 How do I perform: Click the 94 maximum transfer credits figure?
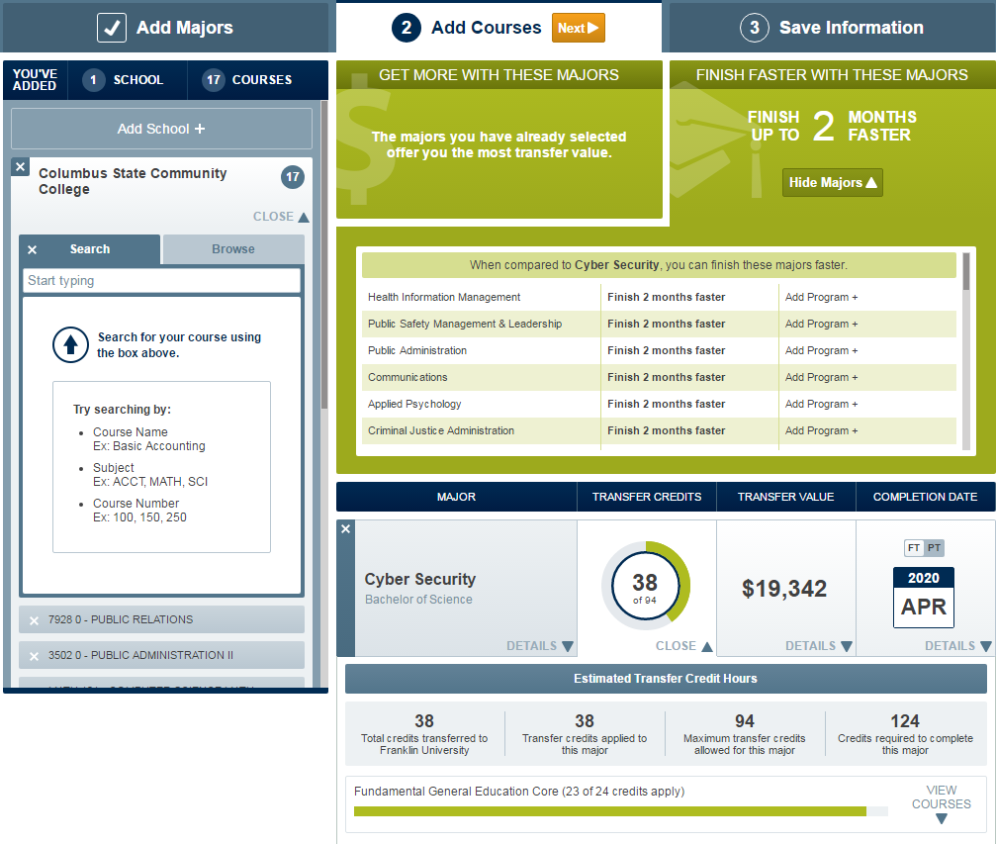745,721
